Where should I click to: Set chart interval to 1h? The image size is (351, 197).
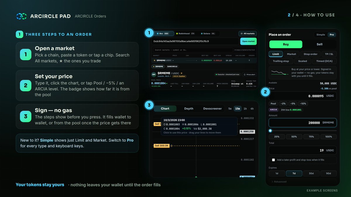coord(245,109)
